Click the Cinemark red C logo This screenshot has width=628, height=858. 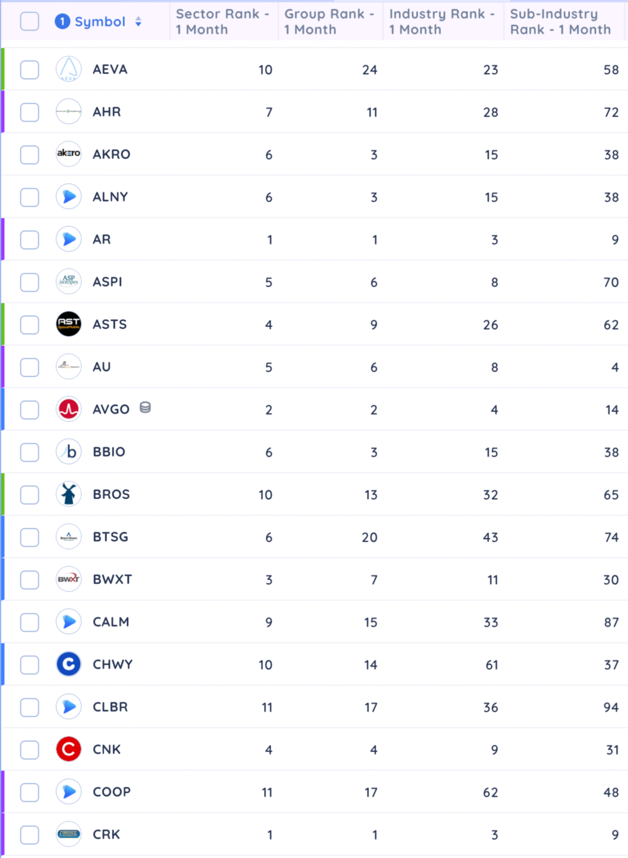(x=69, y=749)
